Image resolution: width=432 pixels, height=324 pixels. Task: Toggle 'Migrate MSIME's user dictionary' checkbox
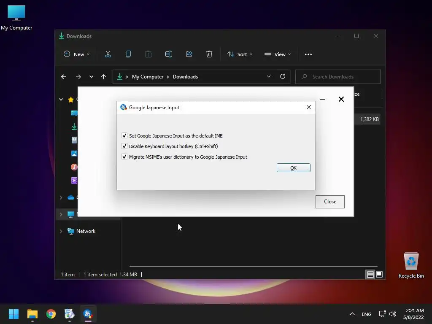click(x=124, y=157)
